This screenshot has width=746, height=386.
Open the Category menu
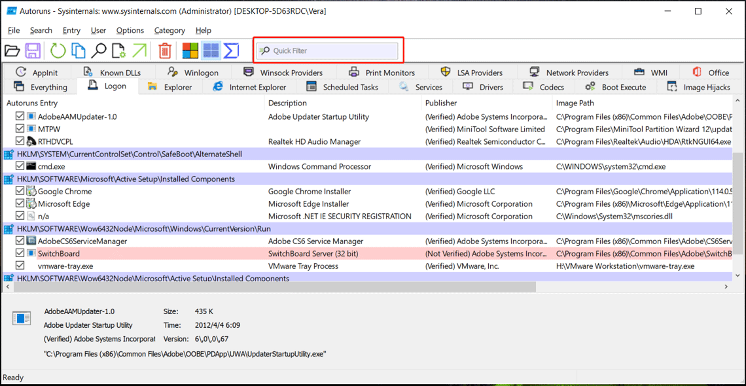click(170, 30)
